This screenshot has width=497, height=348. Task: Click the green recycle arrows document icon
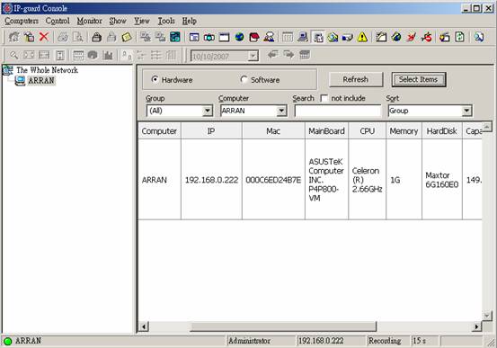(x=459, y=37)
